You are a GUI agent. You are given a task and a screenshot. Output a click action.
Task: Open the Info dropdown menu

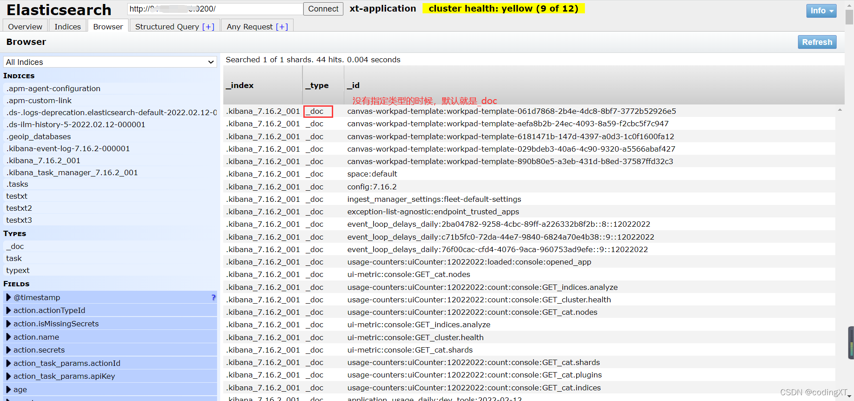[821, 11]
